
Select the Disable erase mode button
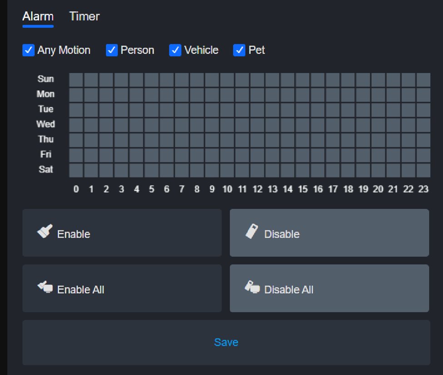click(329, 233)
